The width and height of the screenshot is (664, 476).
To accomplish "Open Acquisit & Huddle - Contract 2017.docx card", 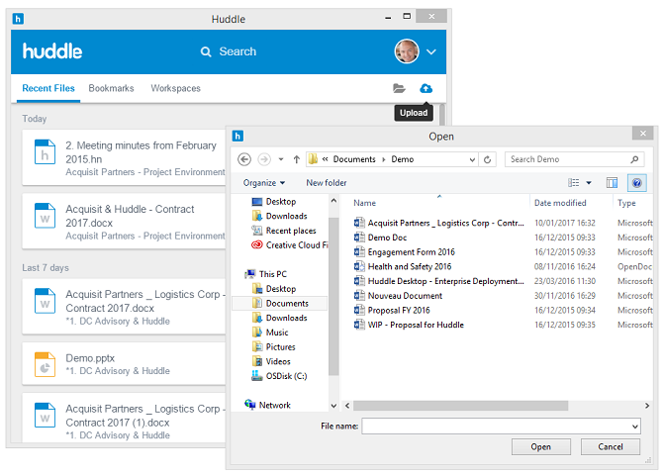I will [124, 222].
